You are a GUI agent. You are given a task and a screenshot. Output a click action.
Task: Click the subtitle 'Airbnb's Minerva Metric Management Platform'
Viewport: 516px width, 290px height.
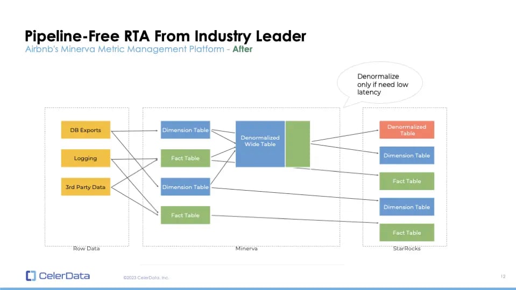[x=125, y=49]
